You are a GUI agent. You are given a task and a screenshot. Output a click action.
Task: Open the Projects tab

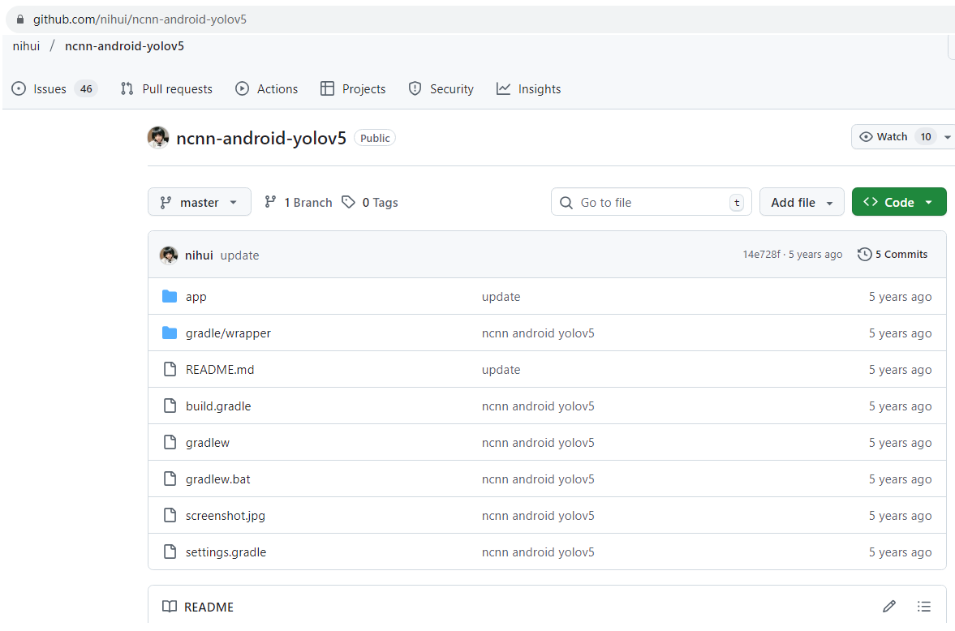[353, 89]
